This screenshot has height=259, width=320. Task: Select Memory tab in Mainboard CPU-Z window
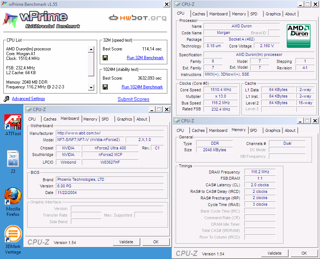pyautogui.click(x=90, y=119)
